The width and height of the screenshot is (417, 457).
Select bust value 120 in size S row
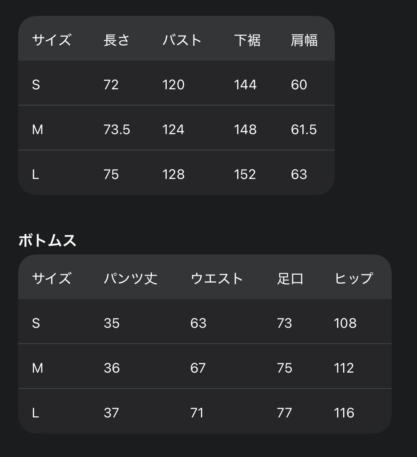(x=173, y=85)
